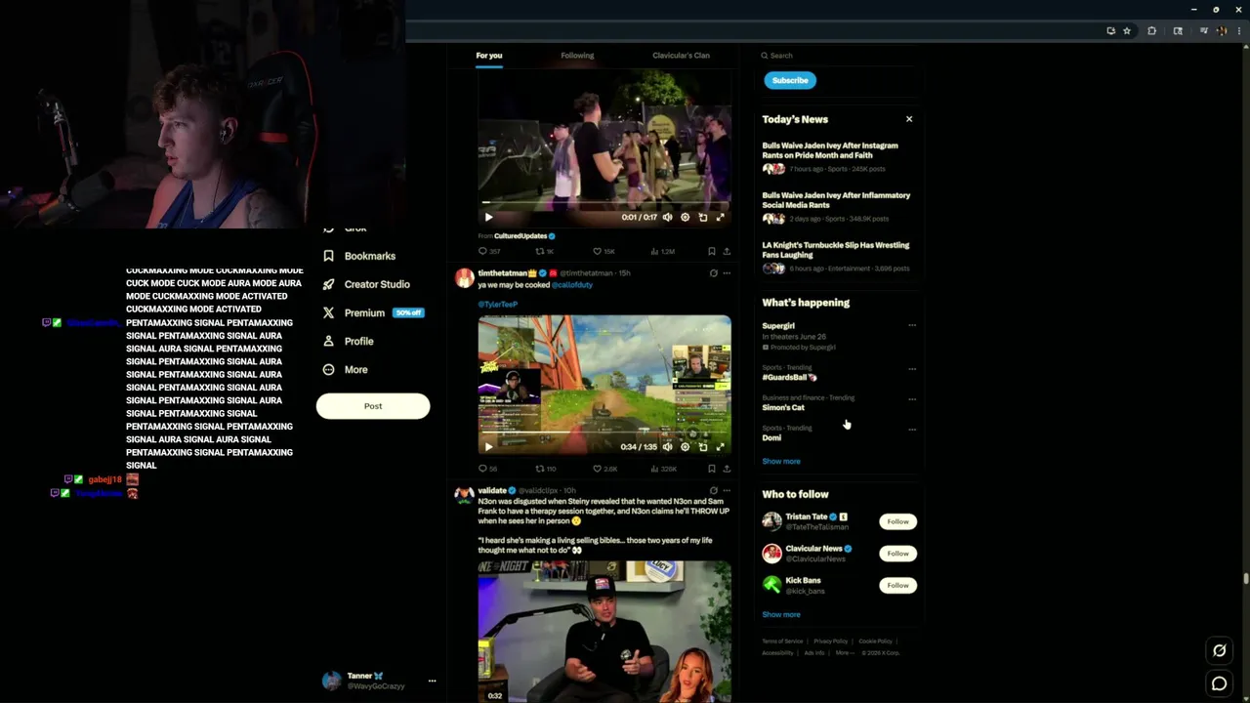This screenshot has width=1250, height=703.
Task: Dismiss the Today's News panel
Action: point(909,119)
